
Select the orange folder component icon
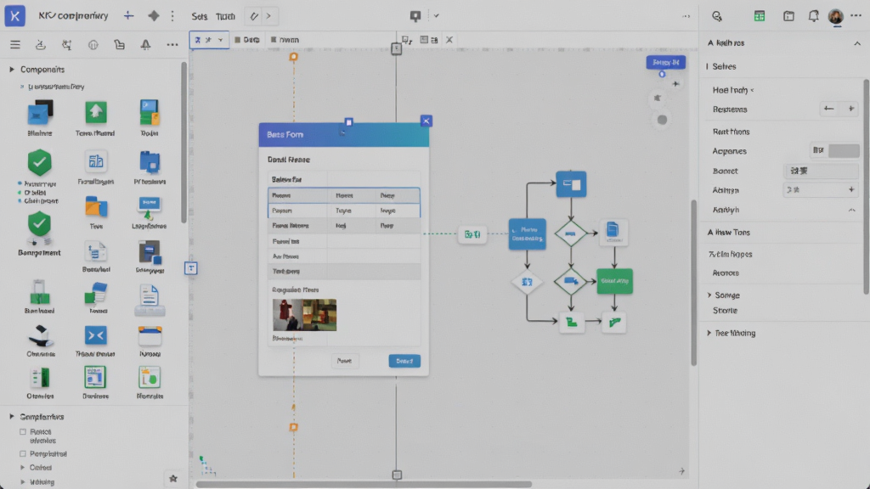(x=96, y=208)
